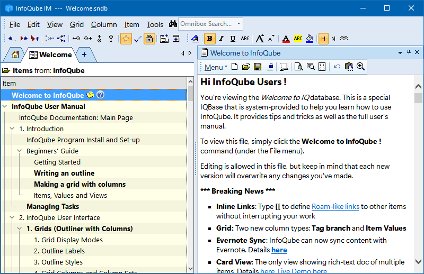The height and width of the screenshot is (274, 424).
Task: Toggle italic formatting
Action: pyautogui.click(x=222, y=39)
